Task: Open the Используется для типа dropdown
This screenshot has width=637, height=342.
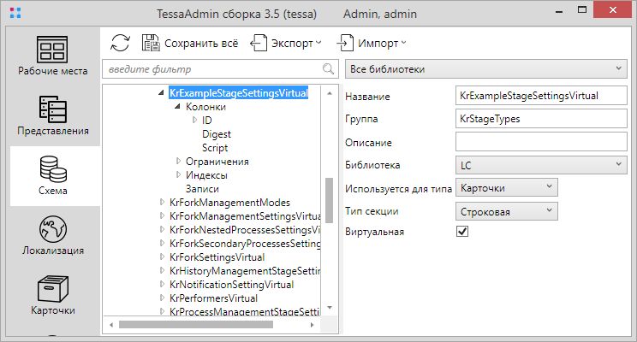Action: 506,186
